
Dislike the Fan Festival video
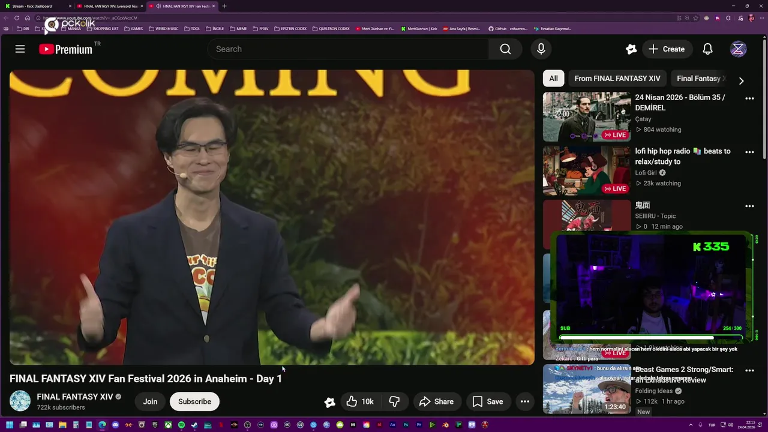pos(394,401)
